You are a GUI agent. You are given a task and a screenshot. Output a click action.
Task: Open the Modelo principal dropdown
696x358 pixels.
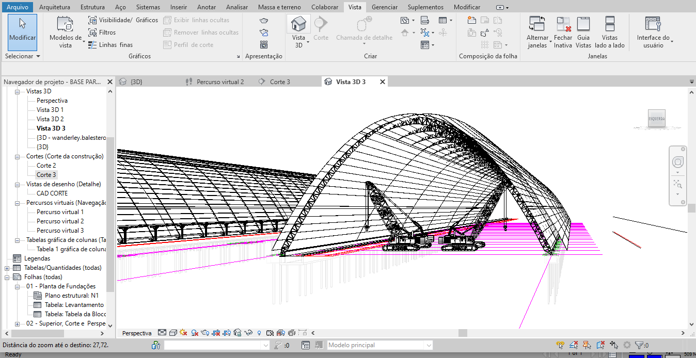[x=428, y=345]
